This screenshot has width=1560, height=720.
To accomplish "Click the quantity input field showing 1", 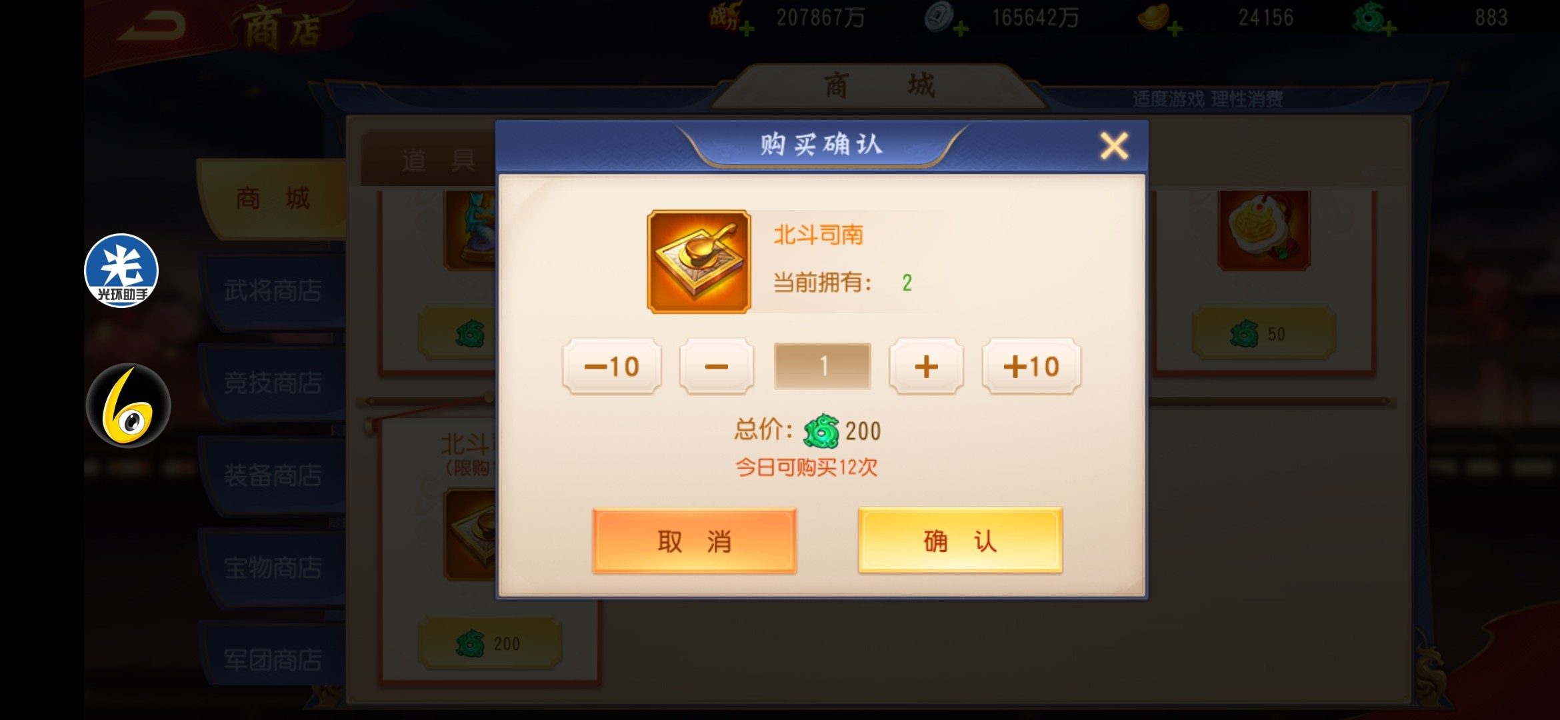I will 822,366.
